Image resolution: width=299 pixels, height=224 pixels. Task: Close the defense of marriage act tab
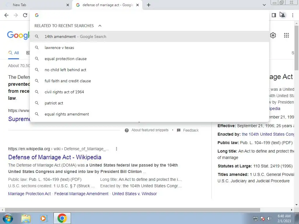tap(138, 5)
